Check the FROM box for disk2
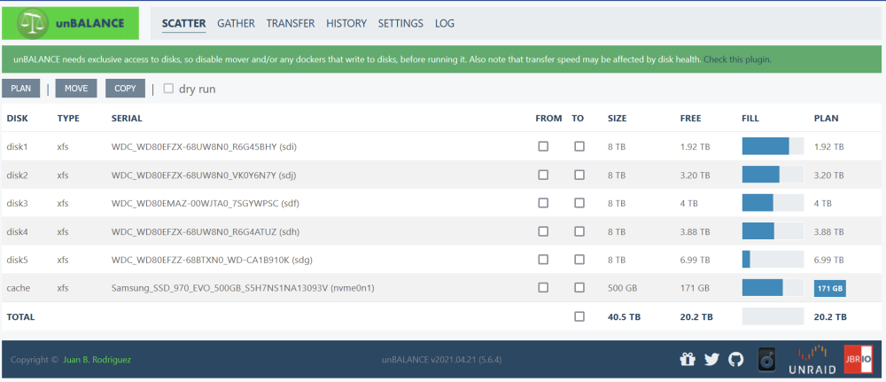This screenshot has width=886, height=382. click(x=543, y=175)
